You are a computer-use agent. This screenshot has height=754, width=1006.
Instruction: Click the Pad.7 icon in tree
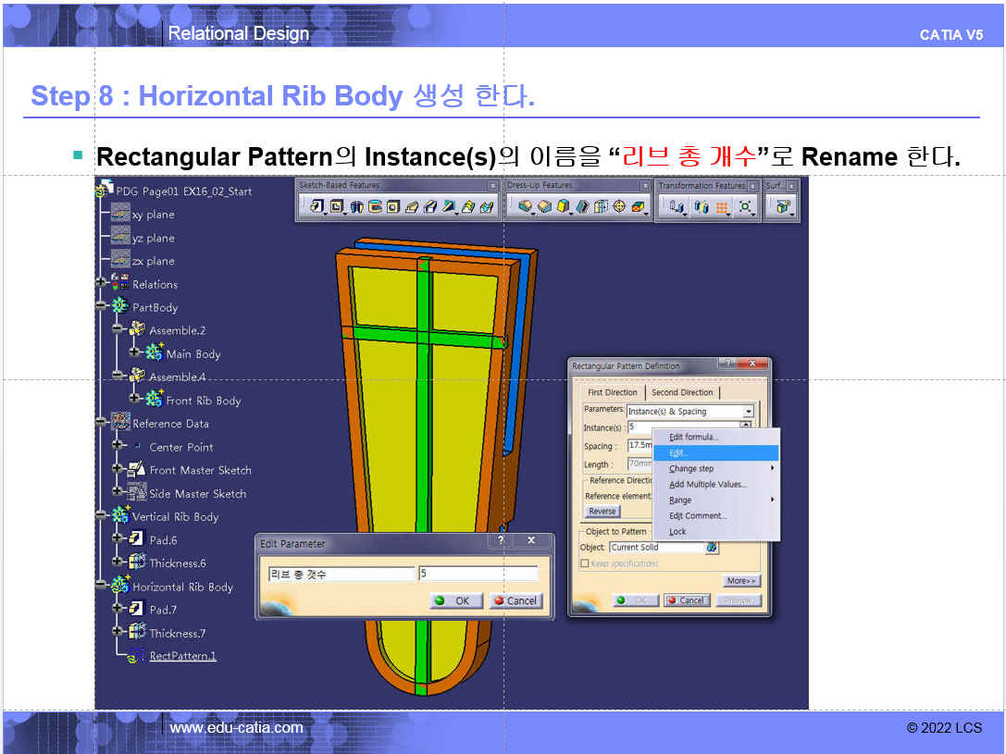[137, 610]
